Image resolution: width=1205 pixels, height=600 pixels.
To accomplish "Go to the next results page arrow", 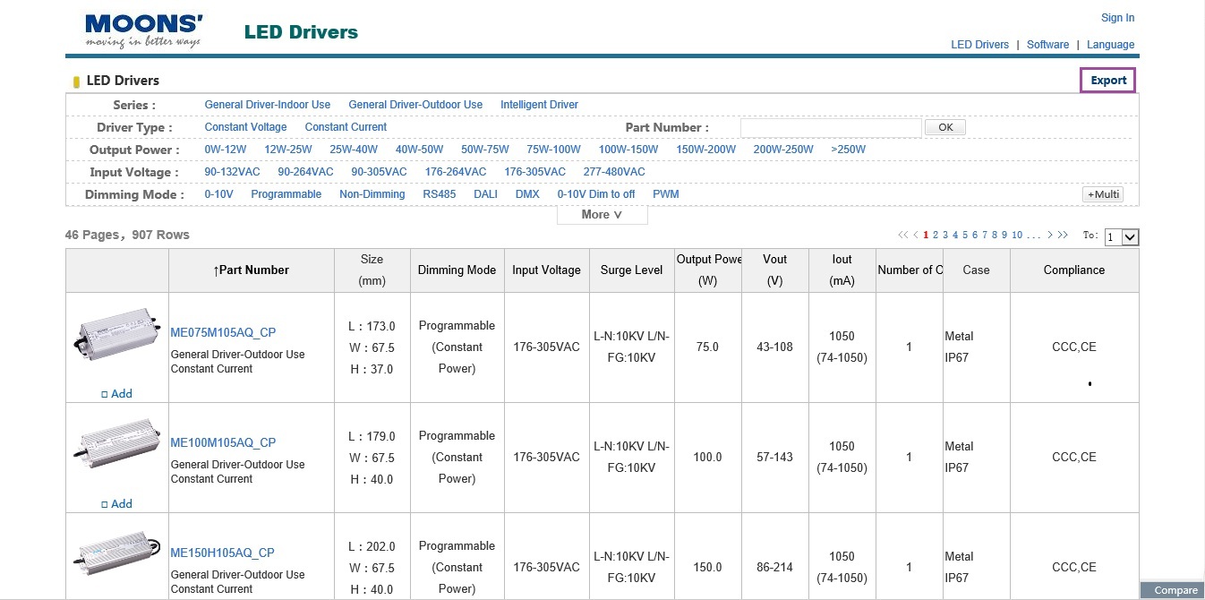I will coord(1050,236).
